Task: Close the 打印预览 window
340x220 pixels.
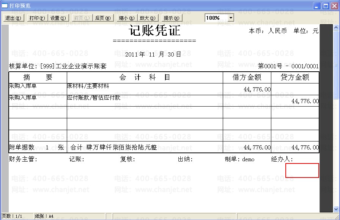Action: point(334,6)
